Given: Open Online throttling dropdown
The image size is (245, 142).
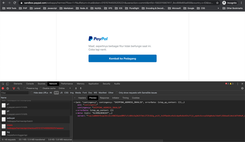Looking at the screenshot, I should tap(65, 88).
